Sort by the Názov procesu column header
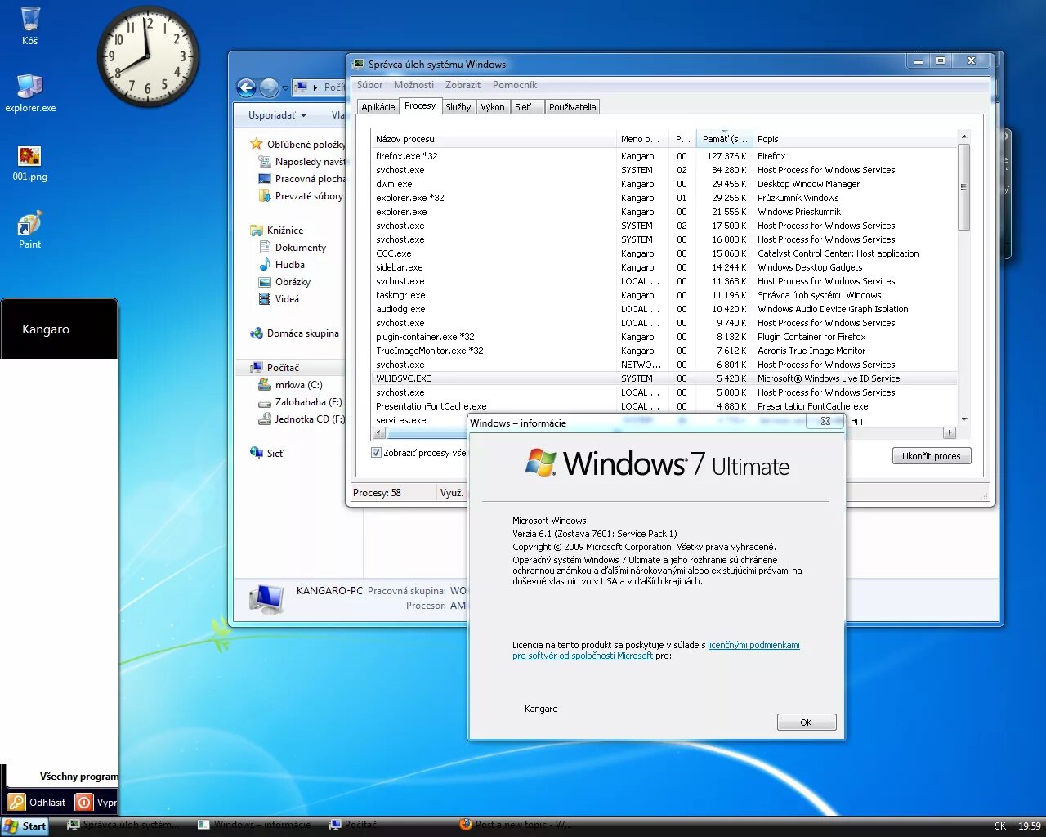Image resolution: width=1046 pixels, height=837 pixels. pos(494,139)
